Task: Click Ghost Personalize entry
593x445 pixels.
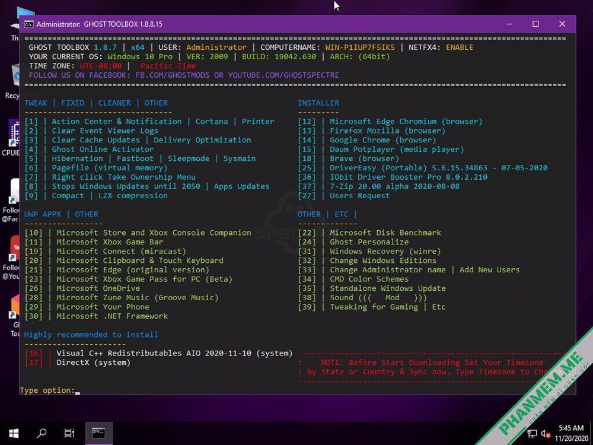Action: [x=353, y=242]
